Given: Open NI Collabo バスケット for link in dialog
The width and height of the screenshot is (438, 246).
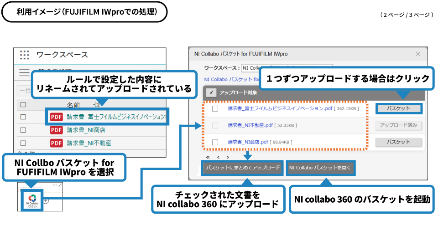Looking at the screenshot, I should tap(232, 79).
